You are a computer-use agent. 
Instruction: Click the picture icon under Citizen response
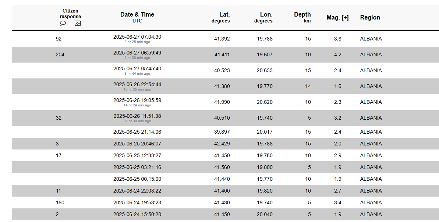[78, 23]
